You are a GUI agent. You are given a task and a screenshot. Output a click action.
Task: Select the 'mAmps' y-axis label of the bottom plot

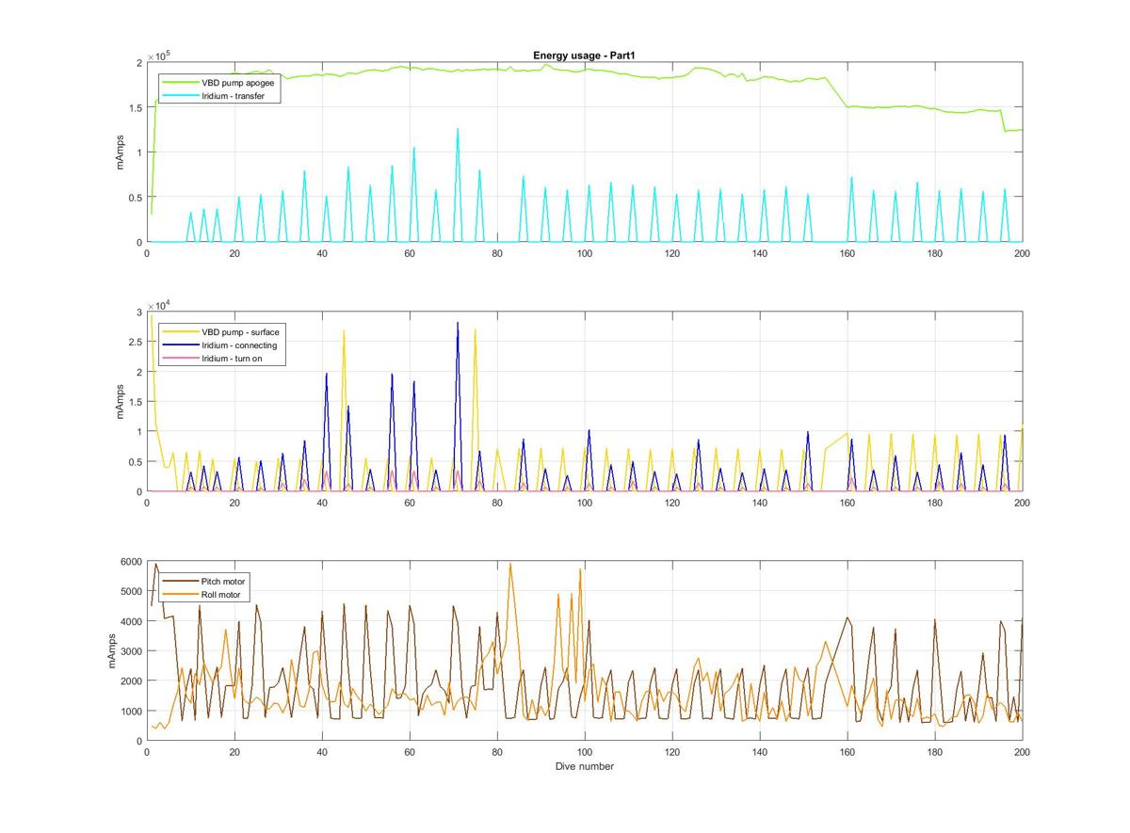pyautogui.click(x=113, y=651)
